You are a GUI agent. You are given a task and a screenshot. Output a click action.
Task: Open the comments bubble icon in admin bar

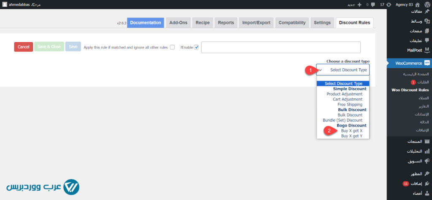coord(373,5)
